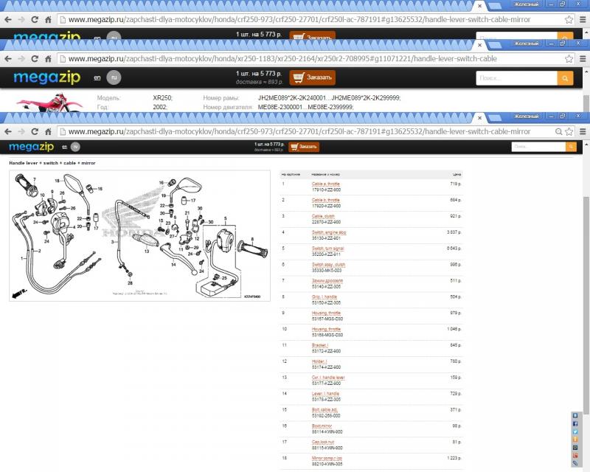Click orange search icon in the XR250 window
Image resolution: width=590 pixels, height=472 pixels.
[x=565, y=78]
